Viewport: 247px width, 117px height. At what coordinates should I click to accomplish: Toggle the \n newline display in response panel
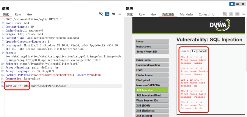237,14
